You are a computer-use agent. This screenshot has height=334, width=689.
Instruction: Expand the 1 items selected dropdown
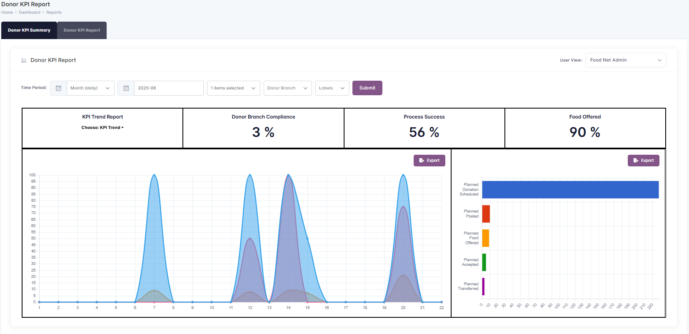pyautogui.click(x=233, y=88)
